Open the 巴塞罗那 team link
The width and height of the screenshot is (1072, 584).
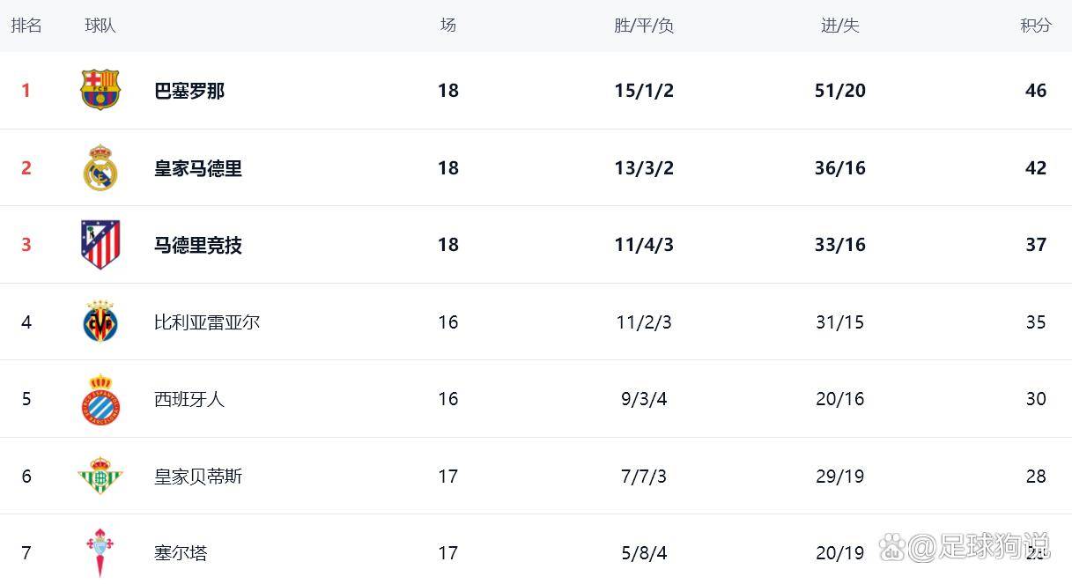tap(189, 91)
